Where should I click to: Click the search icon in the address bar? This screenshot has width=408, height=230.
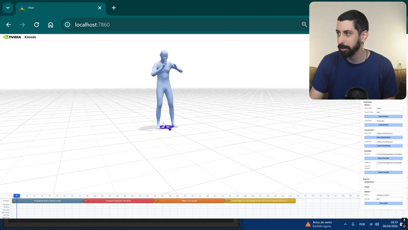click(x=304, y=24)
